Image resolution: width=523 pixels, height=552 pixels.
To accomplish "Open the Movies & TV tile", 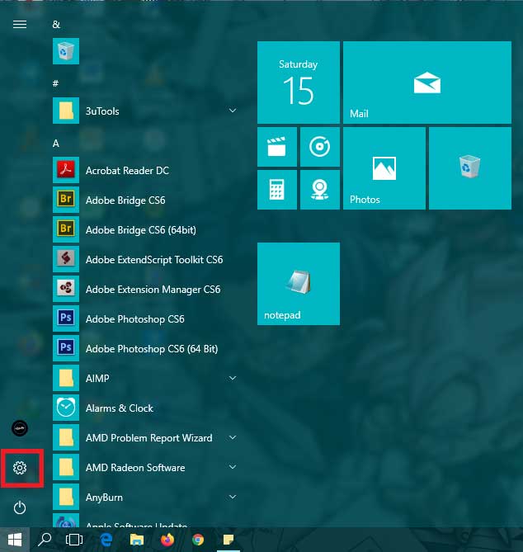I will point(277,147).
